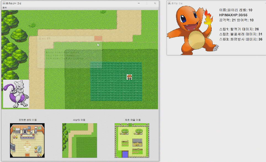Viewport: 266px width, 162px height.
Task: Click the trainer character sprite on the grass
Action: tap(129, 77)
